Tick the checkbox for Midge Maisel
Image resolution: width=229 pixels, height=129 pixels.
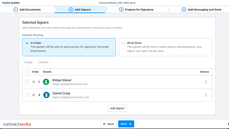pos(27,82)
